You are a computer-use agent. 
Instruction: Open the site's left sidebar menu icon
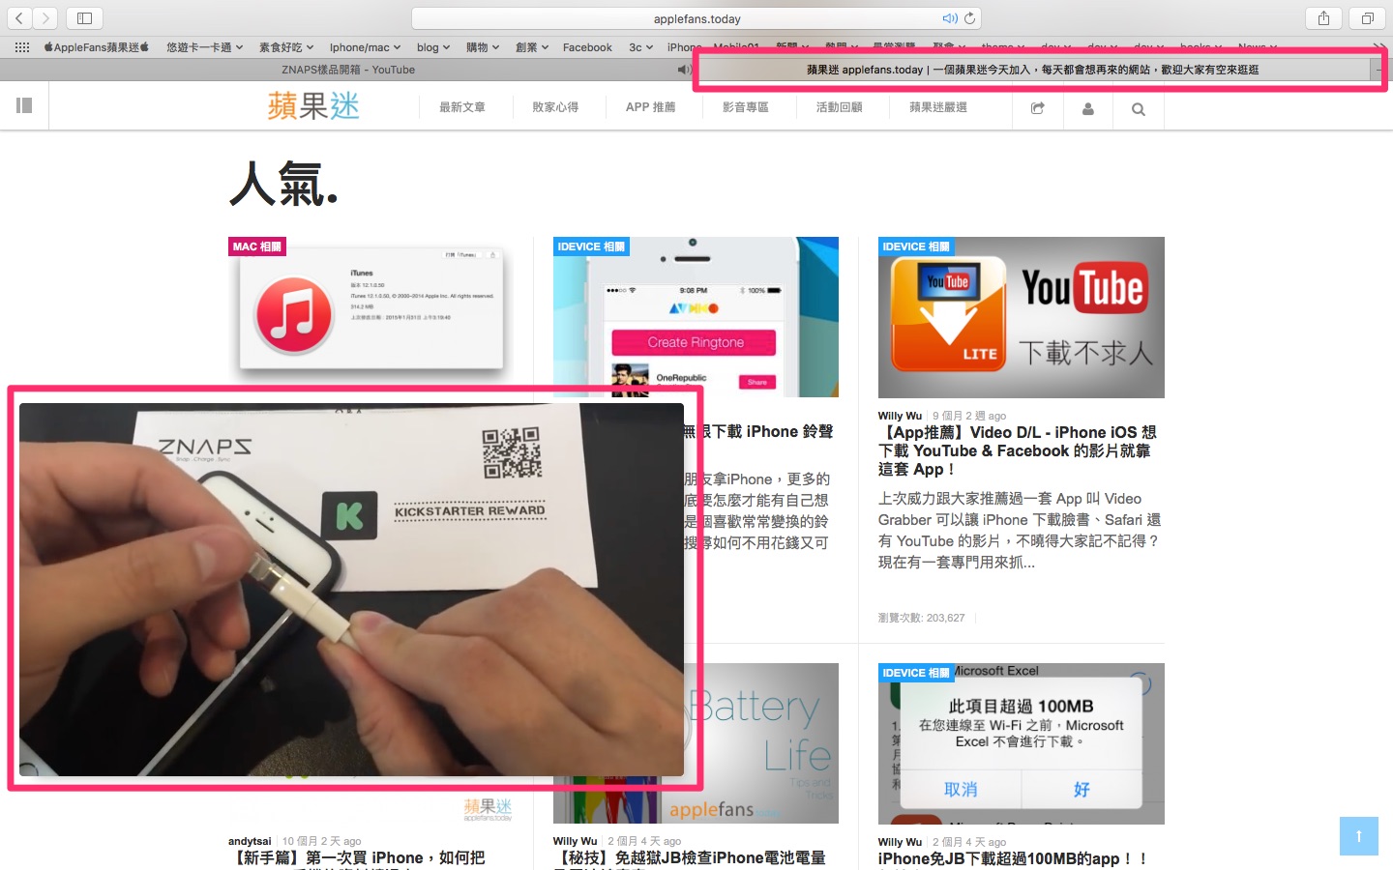pos(24,106)
